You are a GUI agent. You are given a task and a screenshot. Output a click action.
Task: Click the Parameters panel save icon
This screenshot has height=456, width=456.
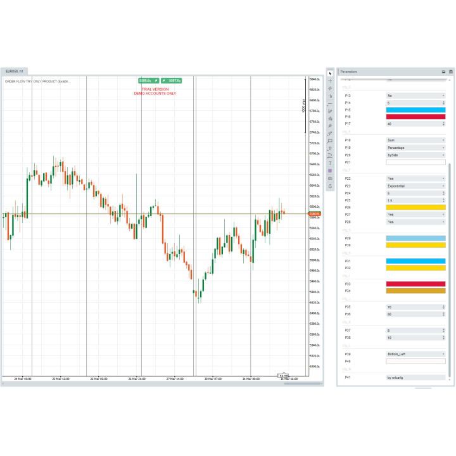[451, 72]
